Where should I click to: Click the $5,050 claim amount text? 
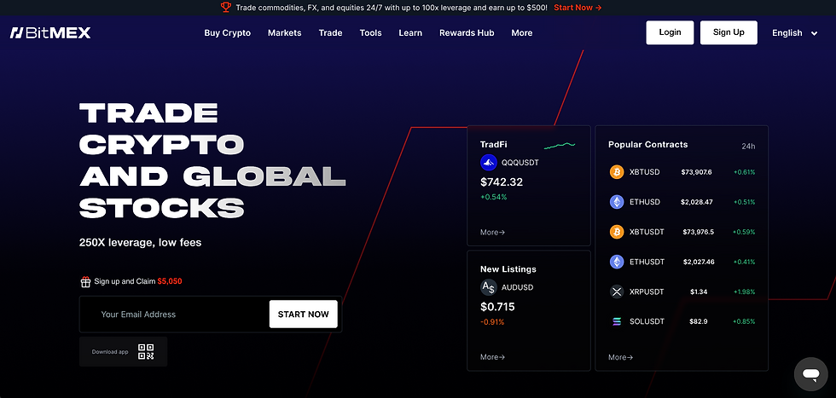pos(170,281)
